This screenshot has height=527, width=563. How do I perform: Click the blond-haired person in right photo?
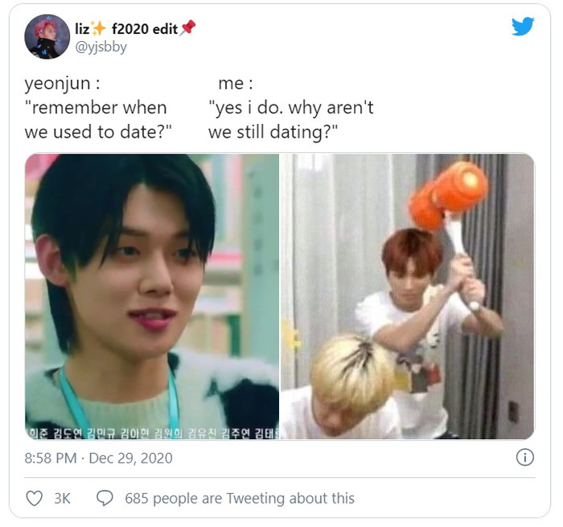(350, 385)
